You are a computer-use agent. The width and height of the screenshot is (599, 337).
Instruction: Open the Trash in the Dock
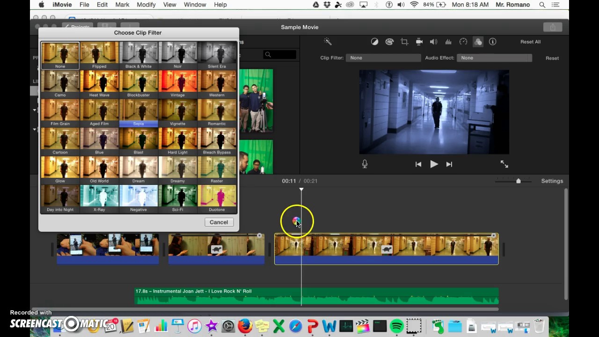539,326
